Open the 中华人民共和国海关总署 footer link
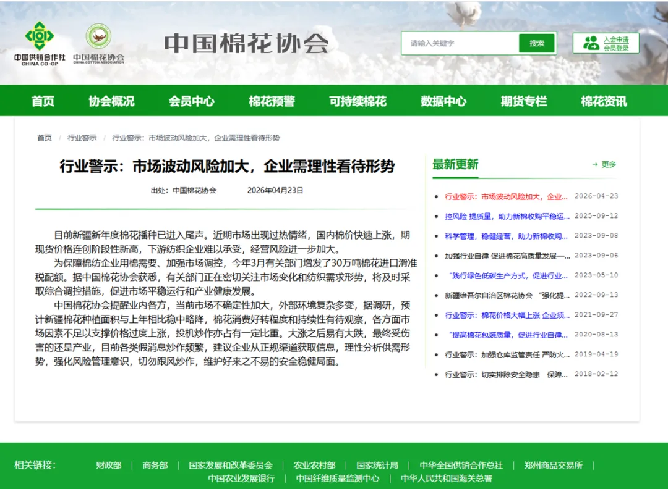The height and width of the screenshot is (489, 668). [x=447, y=479]
